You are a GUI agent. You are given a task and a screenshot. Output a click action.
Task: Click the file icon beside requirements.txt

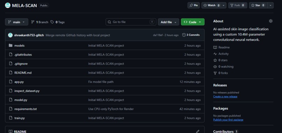(x=10, y=109)
